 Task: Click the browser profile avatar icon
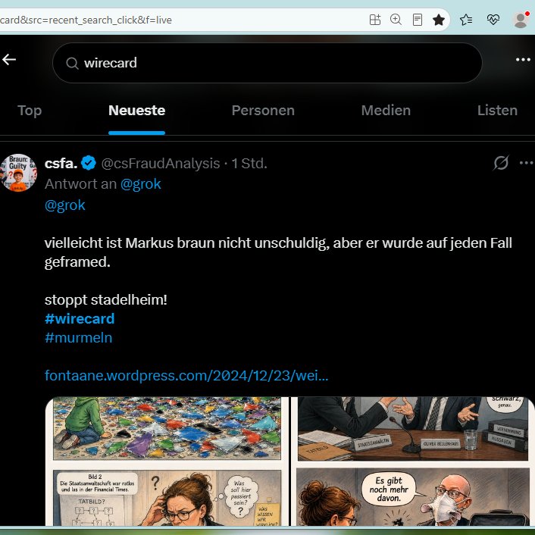[521, 20]
